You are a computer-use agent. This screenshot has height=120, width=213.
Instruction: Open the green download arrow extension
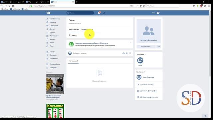[197, 6]
